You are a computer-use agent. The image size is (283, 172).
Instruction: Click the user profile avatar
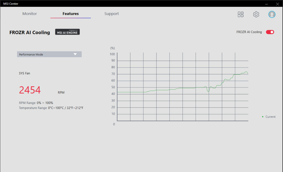click(x=272, y=14)
